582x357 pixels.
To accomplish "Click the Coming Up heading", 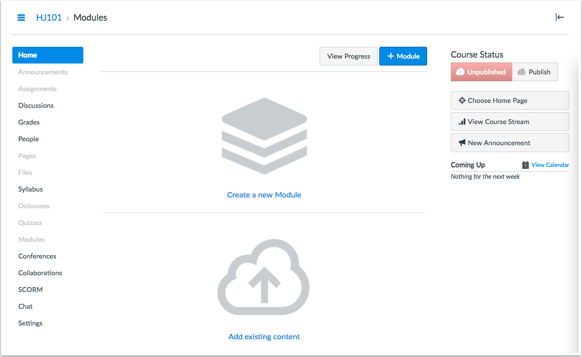I will click(468, 165).
